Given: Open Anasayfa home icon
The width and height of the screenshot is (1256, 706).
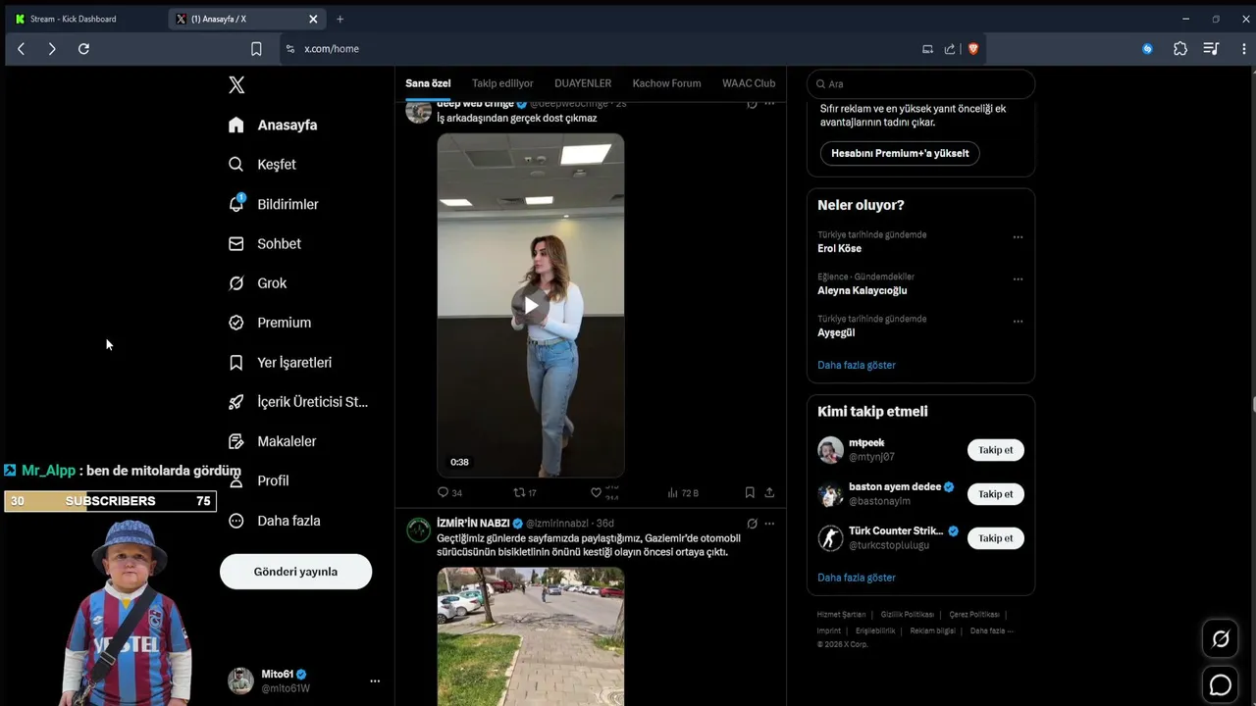Looking at the screenshot, I should point(235,125).
